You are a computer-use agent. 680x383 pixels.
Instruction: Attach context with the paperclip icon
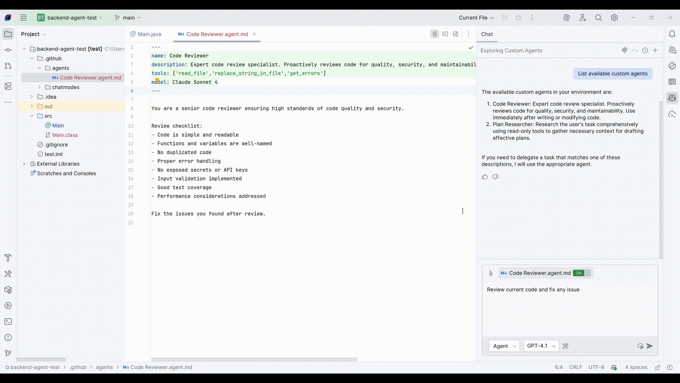491,273
